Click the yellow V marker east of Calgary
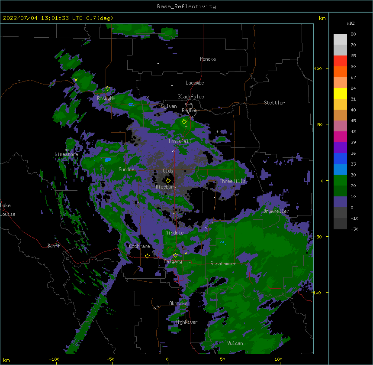 point(186,253)
